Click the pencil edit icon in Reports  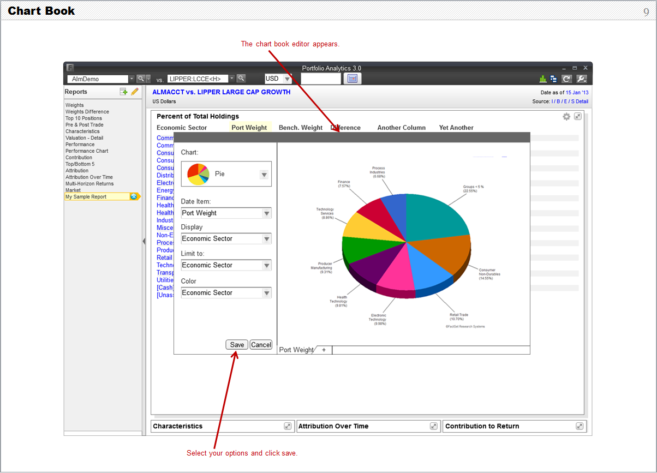tap(135, 92)
